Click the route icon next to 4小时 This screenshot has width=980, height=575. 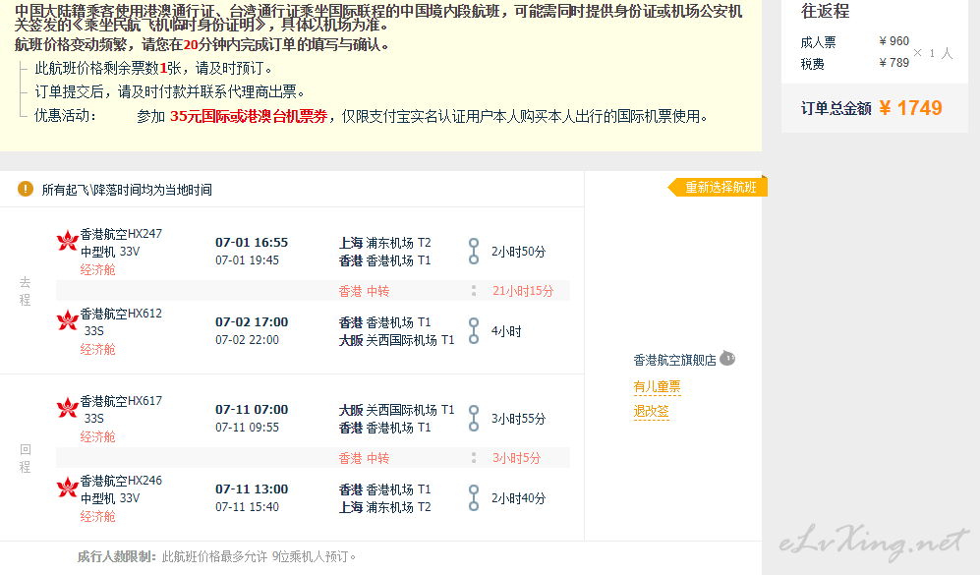click(x=474, y=330)
